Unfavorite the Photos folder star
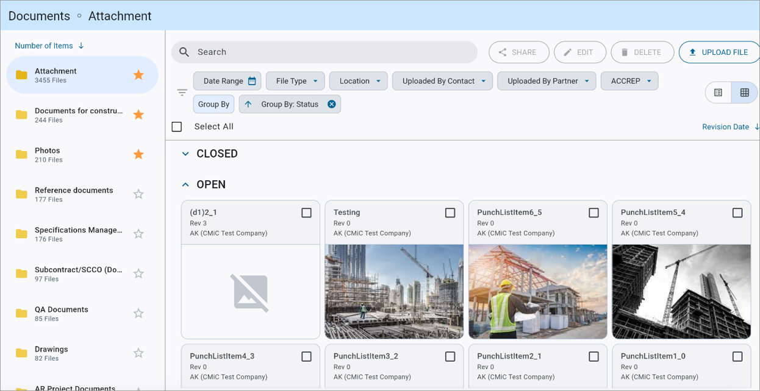This screenshot has width=760, height=391. [138, 154]
